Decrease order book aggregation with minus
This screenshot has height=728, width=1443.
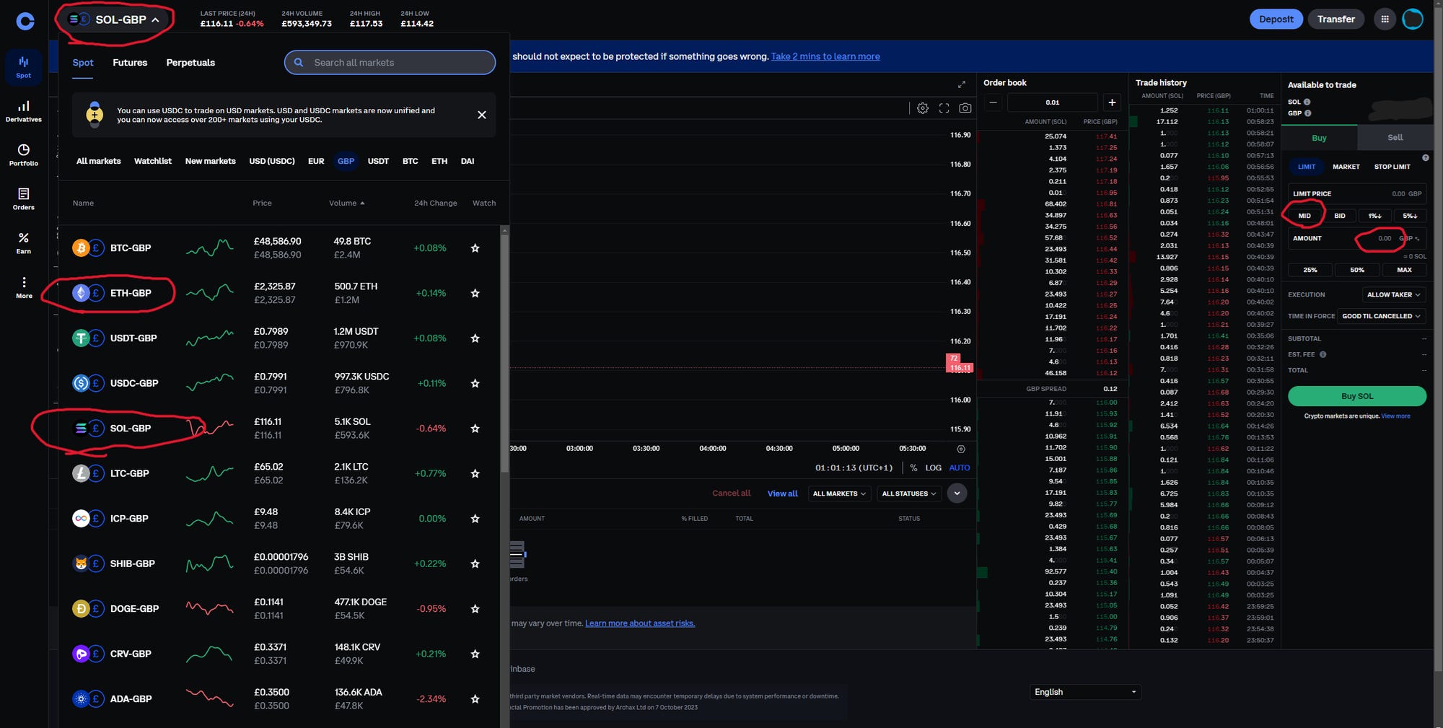[994, 102]
